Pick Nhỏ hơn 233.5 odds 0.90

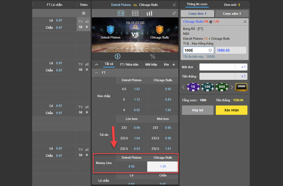168,138
